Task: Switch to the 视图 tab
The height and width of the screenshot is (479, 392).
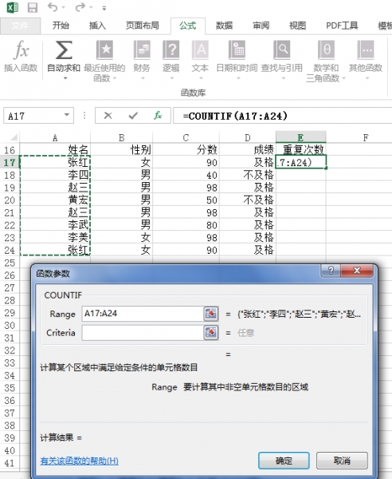Action: tap(297, 26)
